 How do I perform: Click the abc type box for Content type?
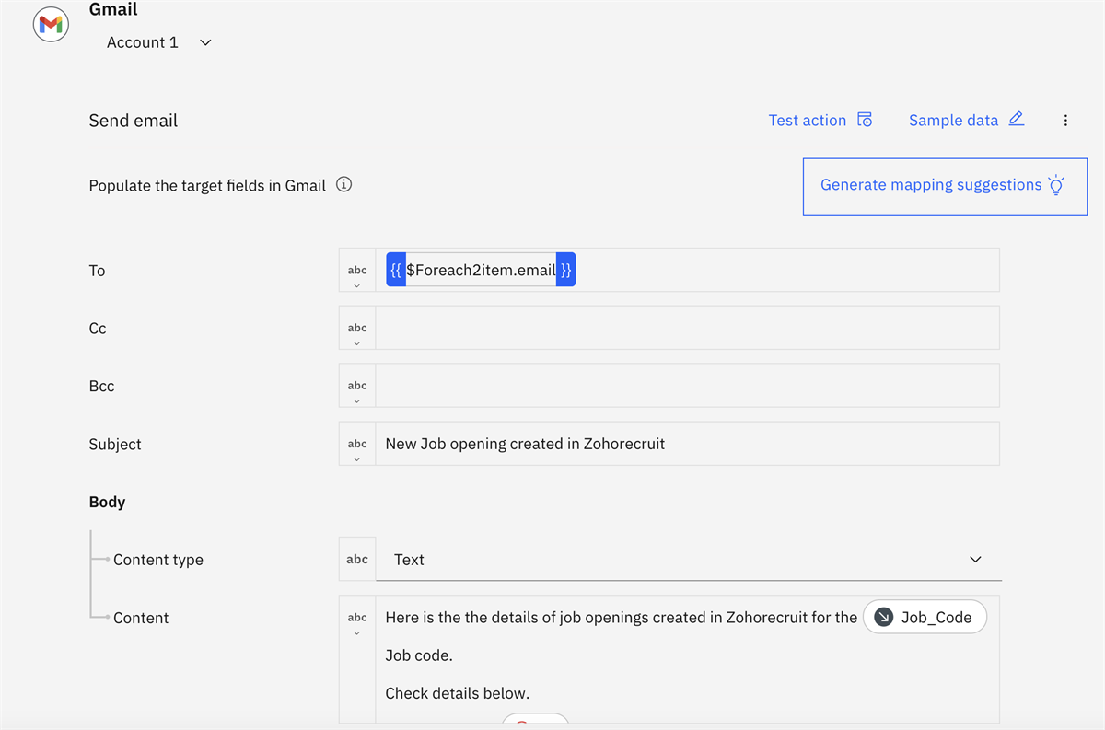pyautogui.click(x=357, y=559)
